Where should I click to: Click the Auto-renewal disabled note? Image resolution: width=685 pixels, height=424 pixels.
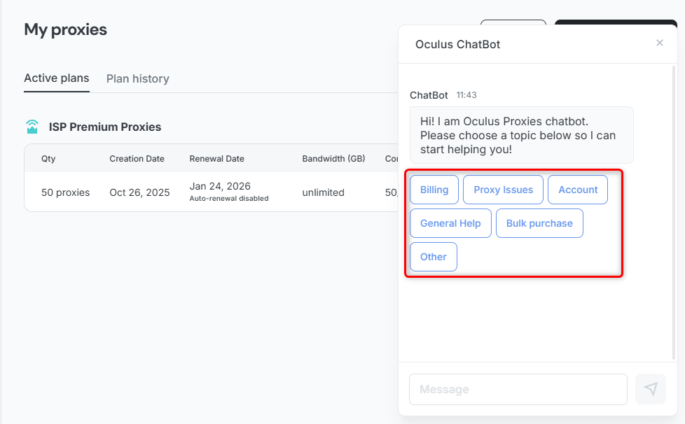click(229, 199)
